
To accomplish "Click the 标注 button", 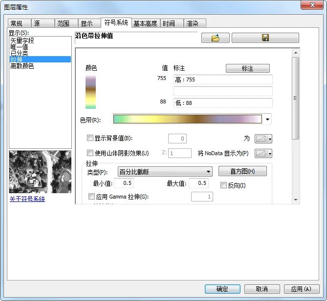I will tap(247, 68).
